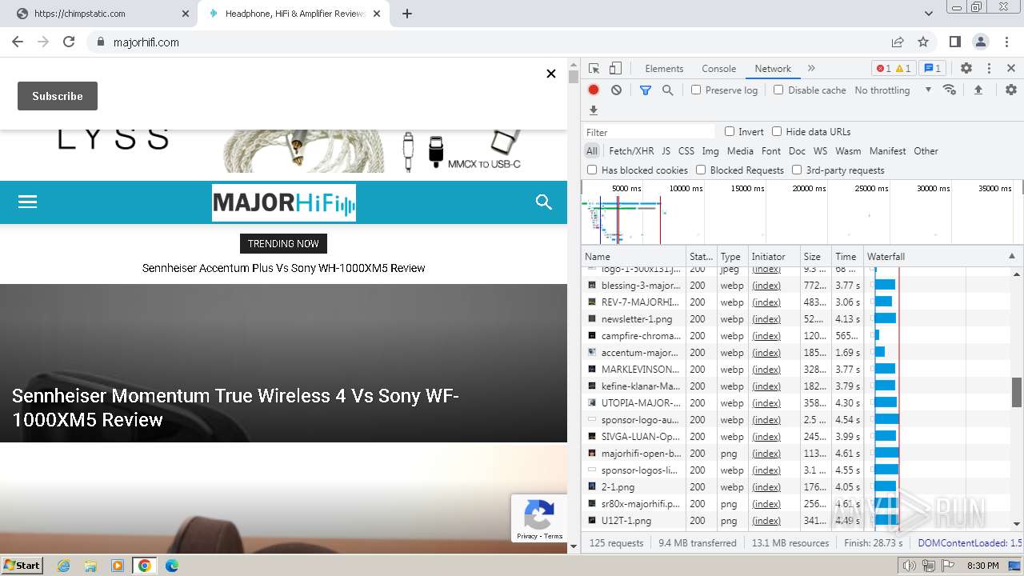Viewport: 1024px width, 576px height.
Task: Enable the Preserve log checkbox
Action: point(696,90)
